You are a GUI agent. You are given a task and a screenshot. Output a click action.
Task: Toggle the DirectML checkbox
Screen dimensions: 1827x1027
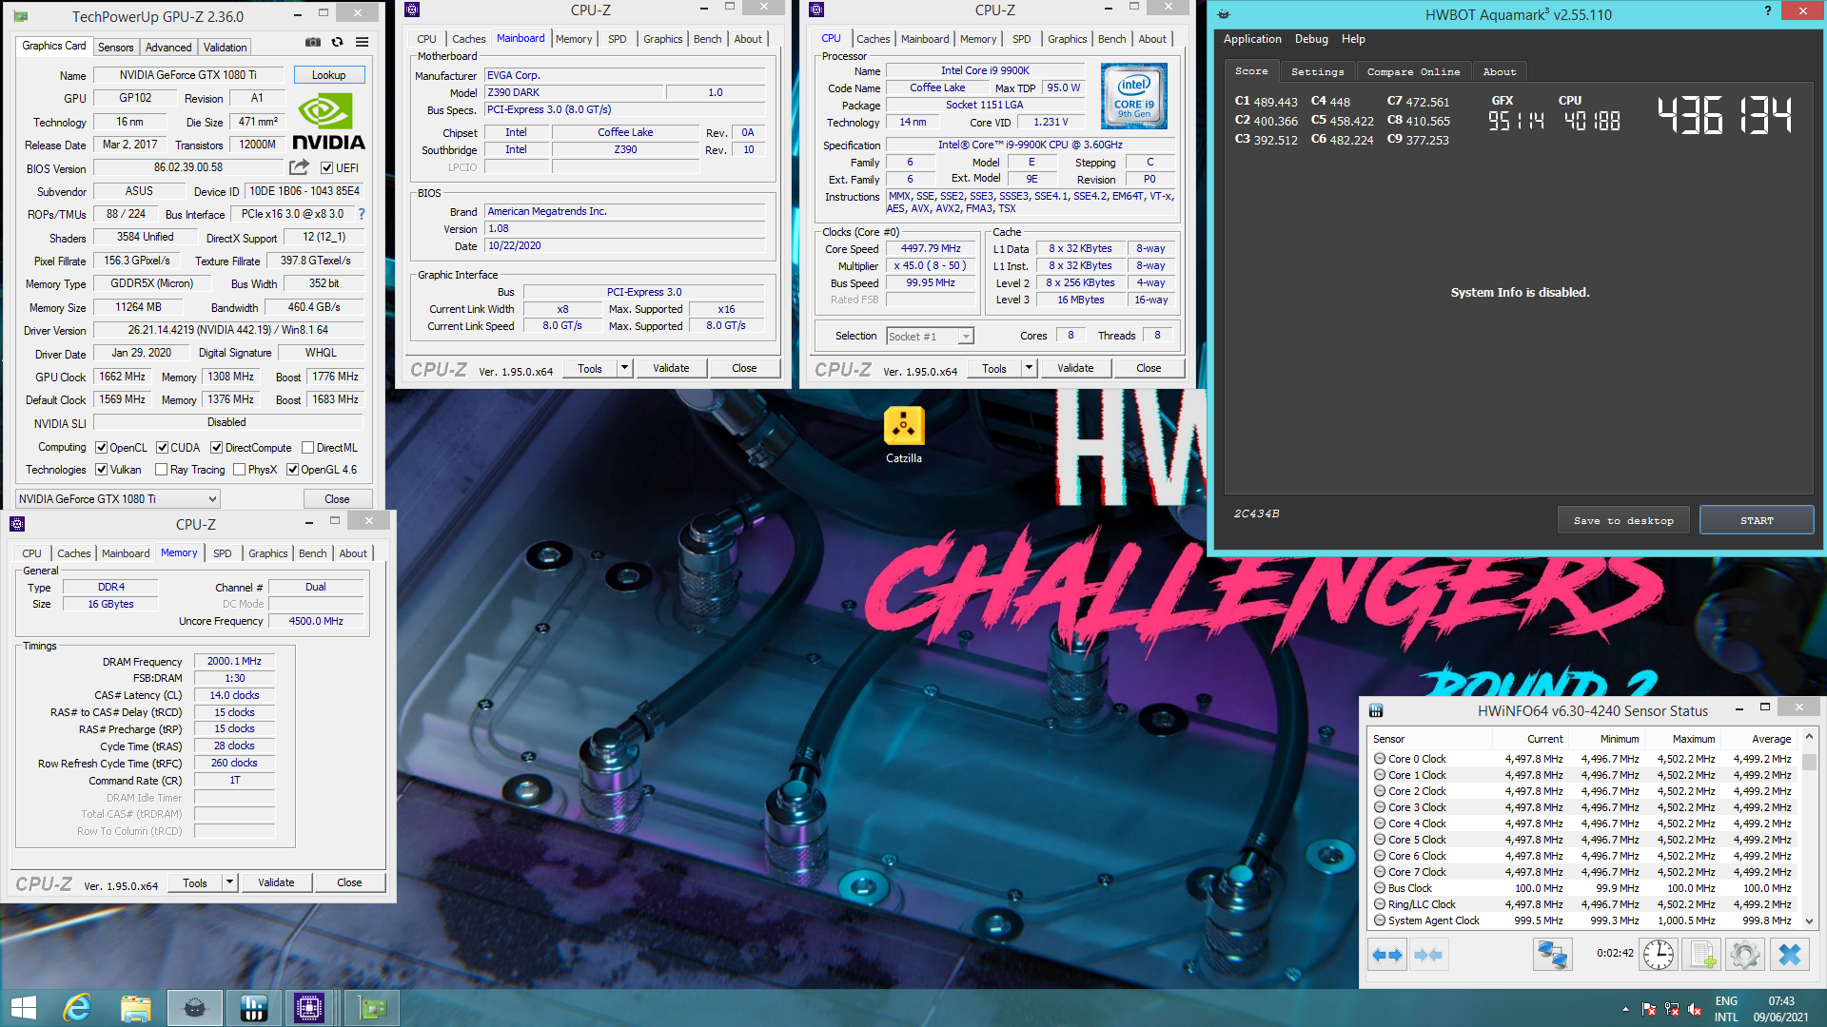[307, 448]
